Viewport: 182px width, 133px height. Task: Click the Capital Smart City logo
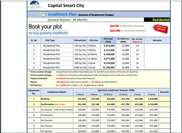pyautogui.click(x=34, y=6)
